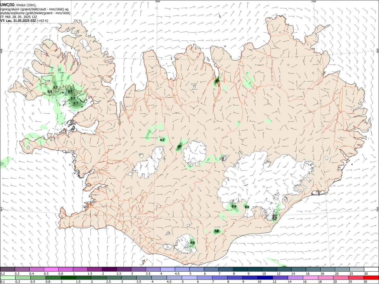Image resolution: width=379 pixels, height=284 pixels.
Task: Click the '0.4' label in the upper scale
Action: click(x=31, y=274)
